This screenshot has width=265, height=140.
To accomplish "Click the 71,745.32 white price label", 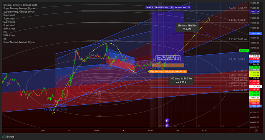I will 255,56.
